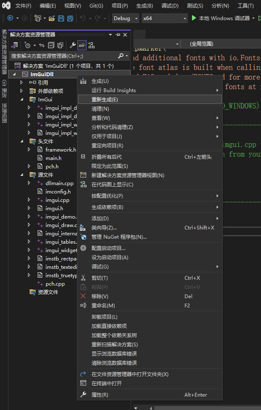Image resolution: width=261 pixels, height=410 pixels.
Task: Start debugging with the green play icon
Action: (x=194, y=18)
